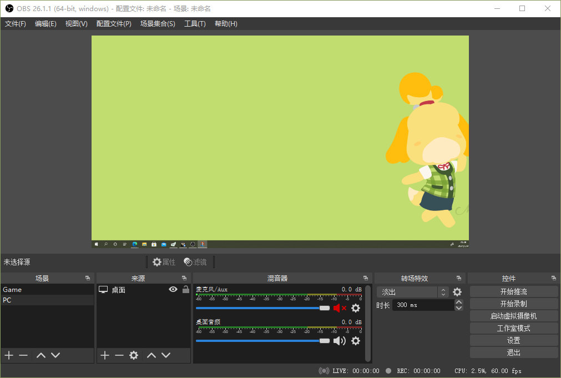Image resolution: width=561 pixels, height=378 pixels.
Task: Increase transition duration with up arrow
Action: pyautogui.click(x=458, y=303)
